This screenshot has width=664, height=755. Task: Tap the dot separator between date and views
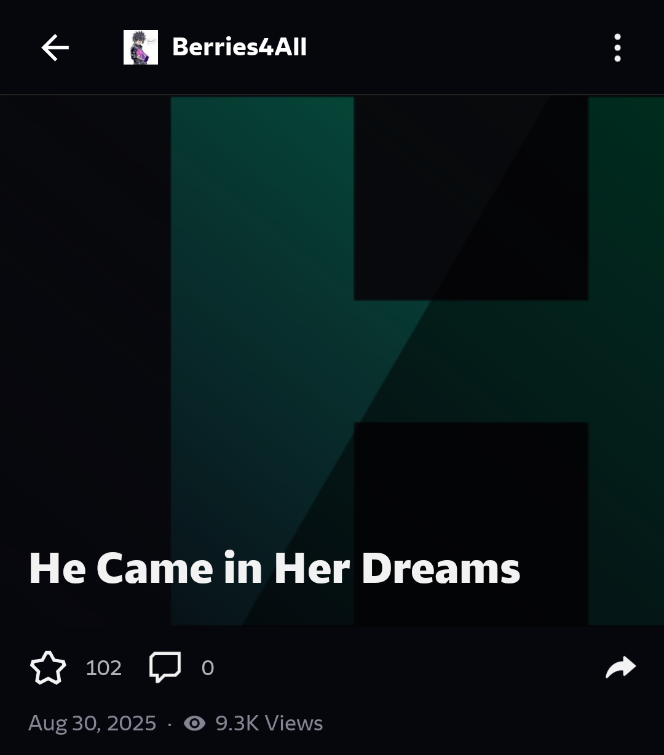coord(170,724)
